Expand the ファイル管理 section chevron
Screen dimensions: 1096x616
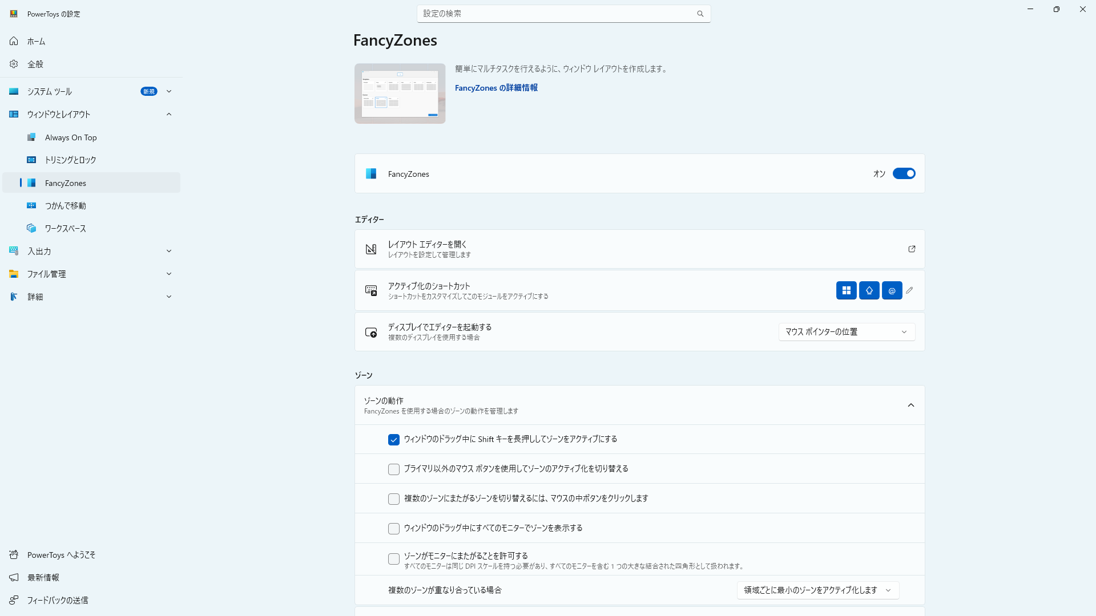pos(169,274)
